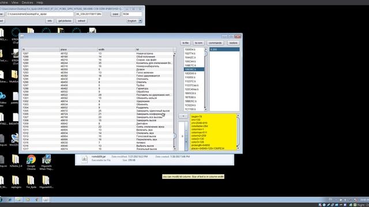Select table row "Трубка"
The width and height of the screenshot is (369, 207).
point(97,86)
